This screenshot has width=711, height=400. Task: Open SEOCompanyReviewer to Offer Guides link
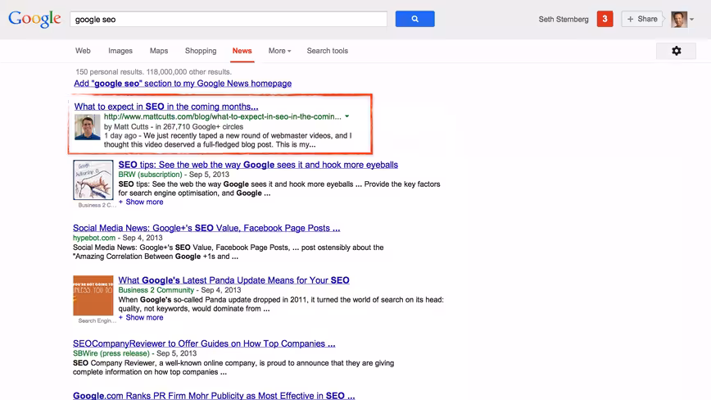204,343
